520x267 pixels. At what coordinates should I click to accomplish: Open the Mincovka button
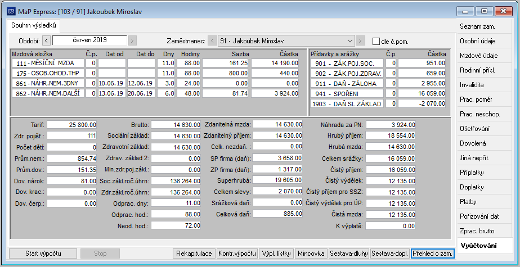pyautogui.click(x=311, y=254)
